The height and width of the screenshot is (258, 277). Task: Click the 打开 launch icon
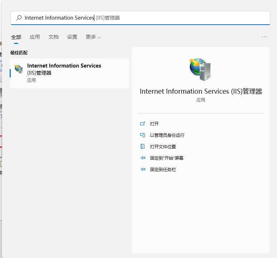click(x=143, y=124)
